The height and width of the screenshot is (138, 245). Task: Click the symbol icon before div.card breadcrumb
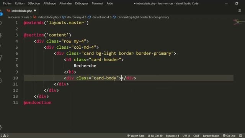(114, 17)
